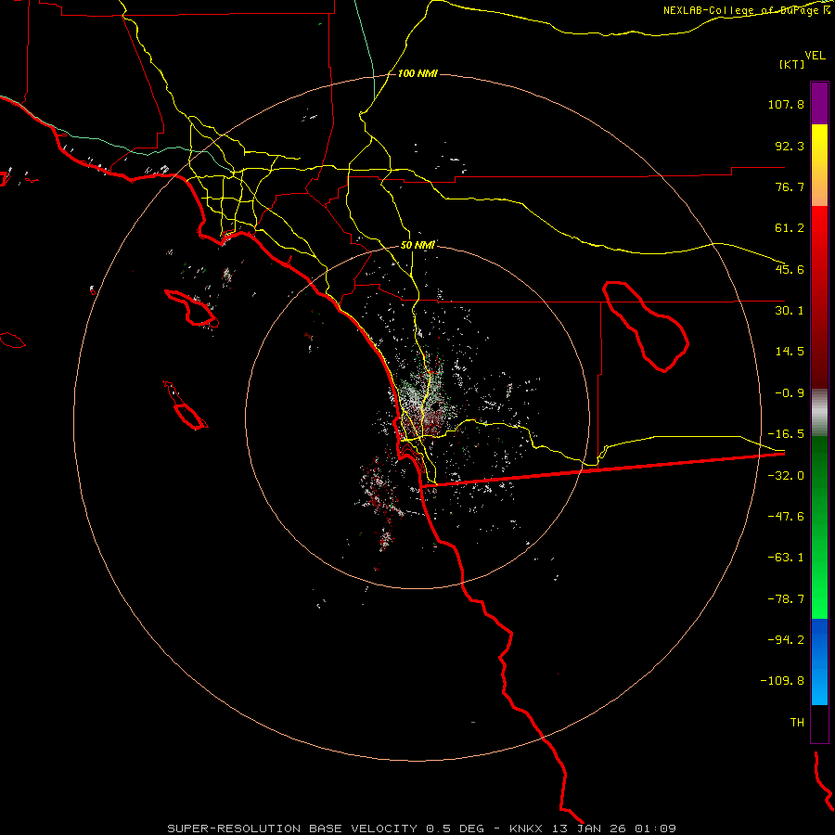The height and width of the screenshot is (835, 835).
Task: Click the 61.2 velocity scale value
Action: [790, 228]
